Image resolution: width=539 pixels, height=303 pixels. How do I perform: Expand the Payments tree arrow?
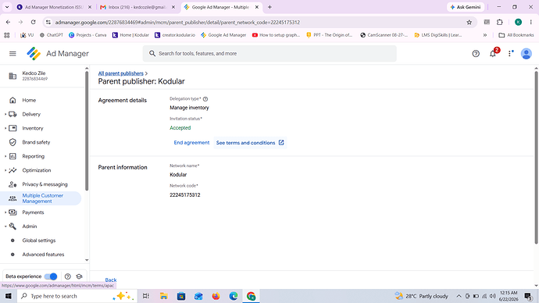coord(5,212)
